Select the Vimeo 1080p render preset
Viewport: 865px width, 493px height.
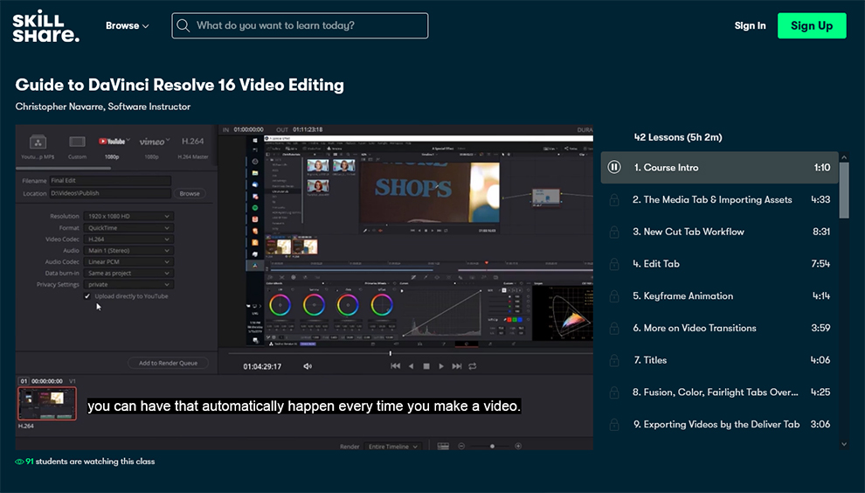[153, 148]
